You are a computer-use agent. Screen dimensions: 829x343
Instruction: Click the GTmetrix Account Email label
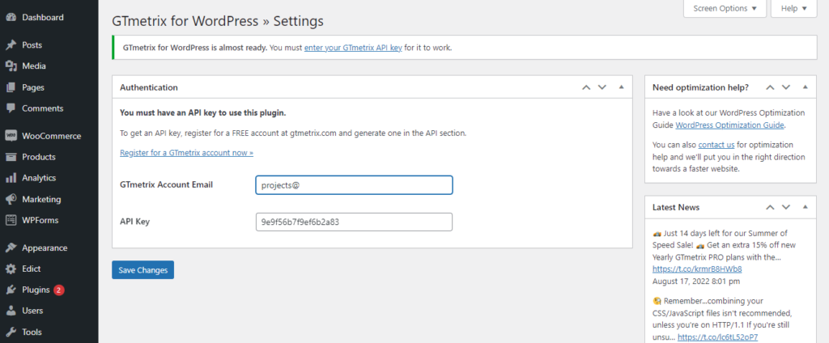point(167,185)
